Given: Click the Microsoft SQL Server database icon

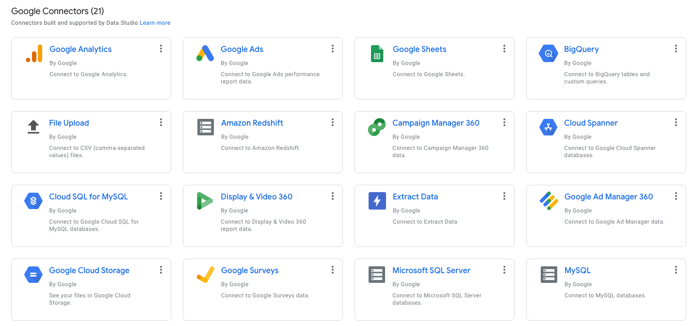Looking at the screenshot, I should [377, 275].
